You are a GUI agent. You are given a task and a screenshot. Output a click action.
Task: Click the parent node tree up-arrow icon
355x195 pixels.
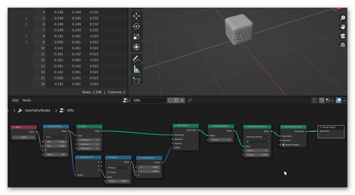[314, 100]
